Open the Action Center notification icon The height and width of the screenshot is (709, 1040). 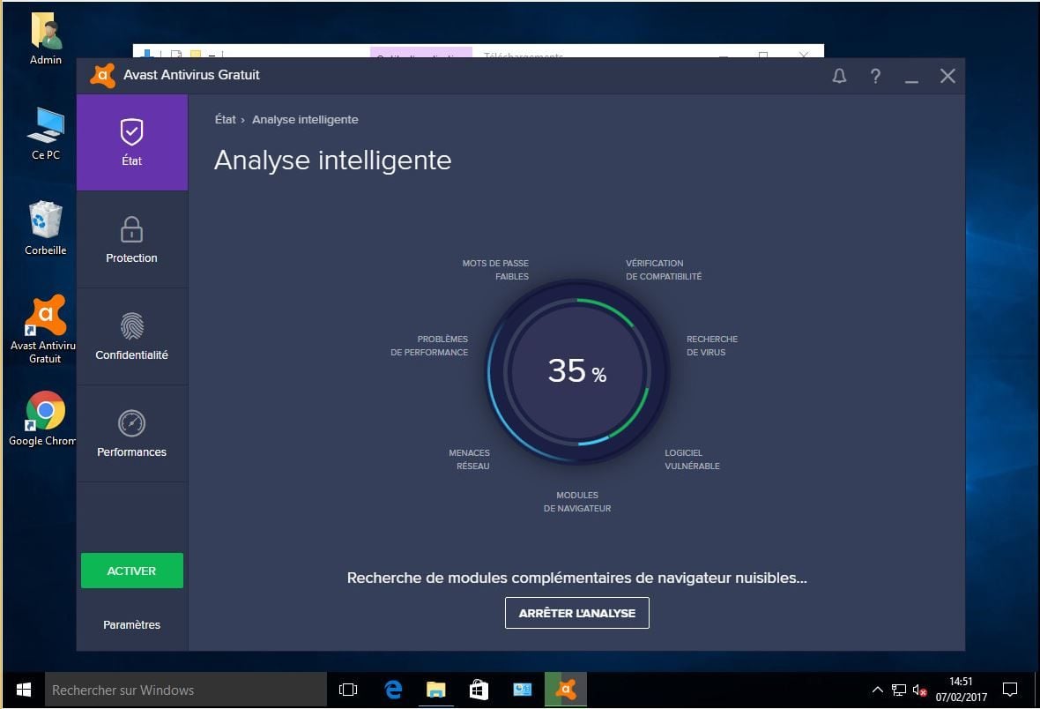click(x=1009, y=690)
